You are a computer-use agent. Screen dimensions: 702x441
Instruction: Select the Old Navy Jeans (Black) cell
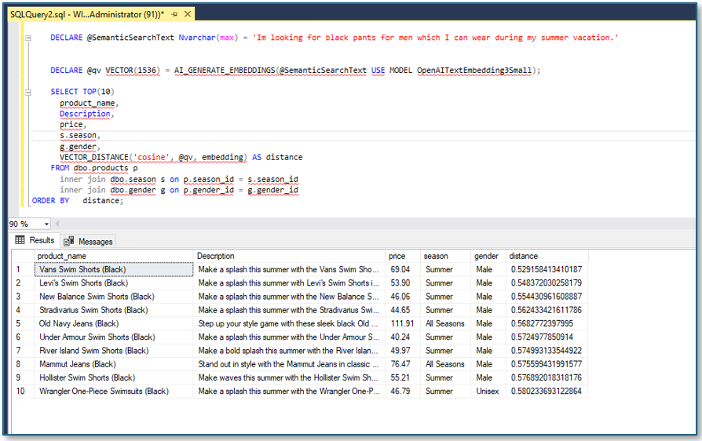pos(114,323)
